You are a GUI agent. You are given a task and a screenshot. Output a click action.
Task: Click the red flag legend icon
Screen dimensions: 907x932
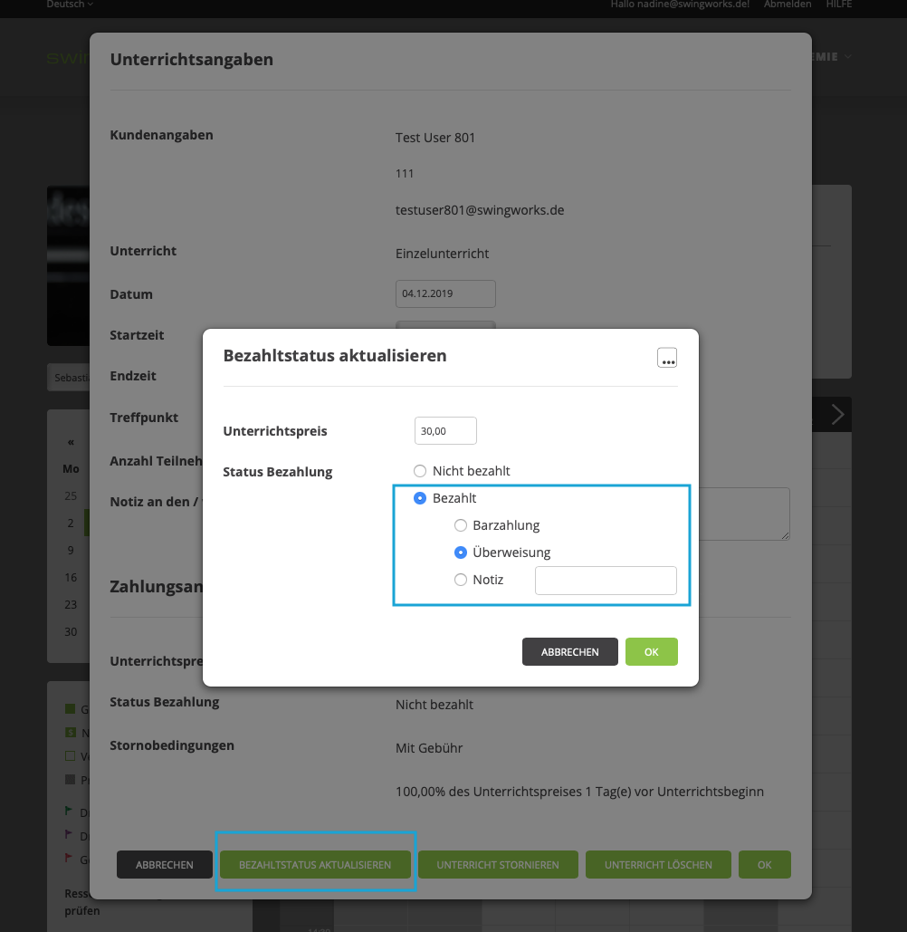[x=70, y=858]
